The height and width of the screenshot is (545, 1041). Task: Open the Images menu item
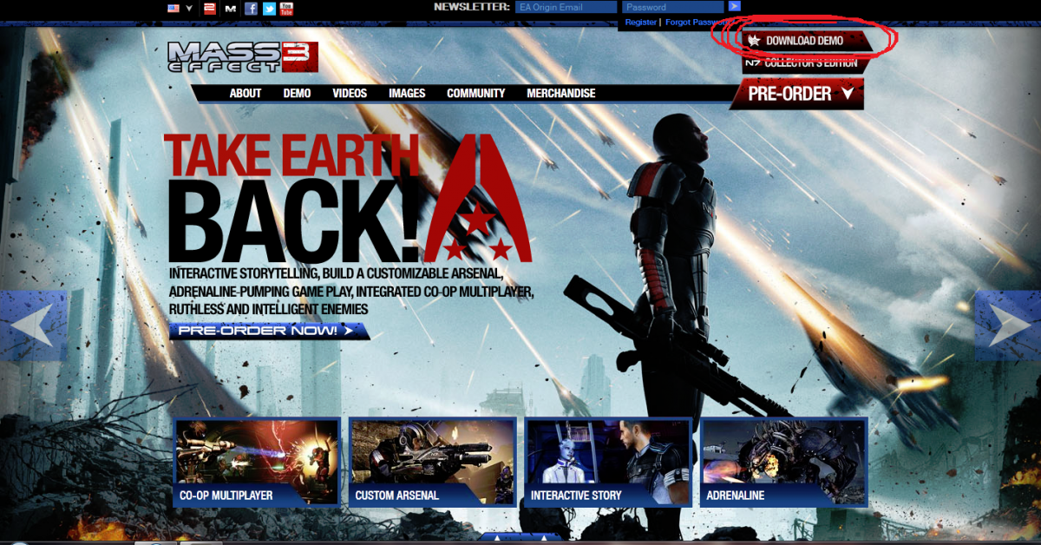point(407,93)
